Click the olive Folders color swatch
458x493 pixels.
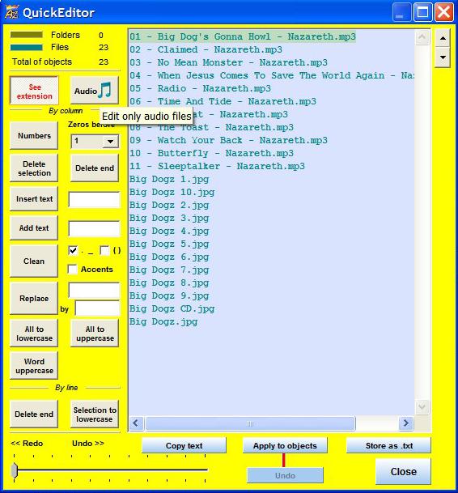pos(27,35)
